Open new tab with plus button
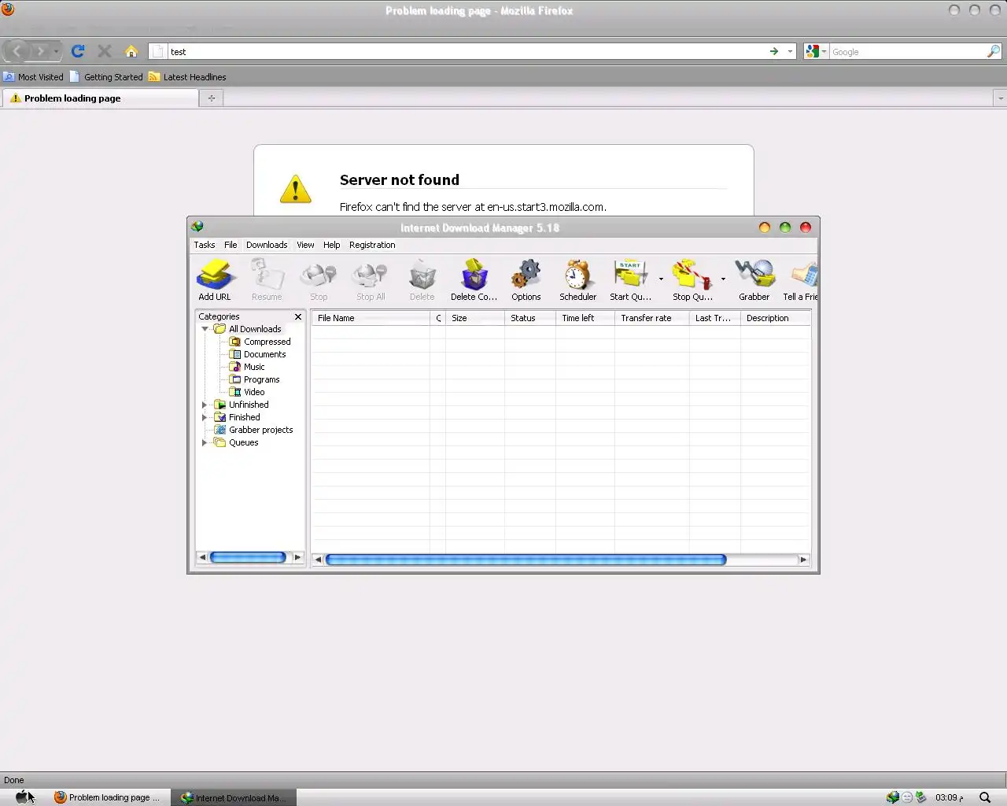The height and width of the screenshot is (806, 1007). [211, 98]
